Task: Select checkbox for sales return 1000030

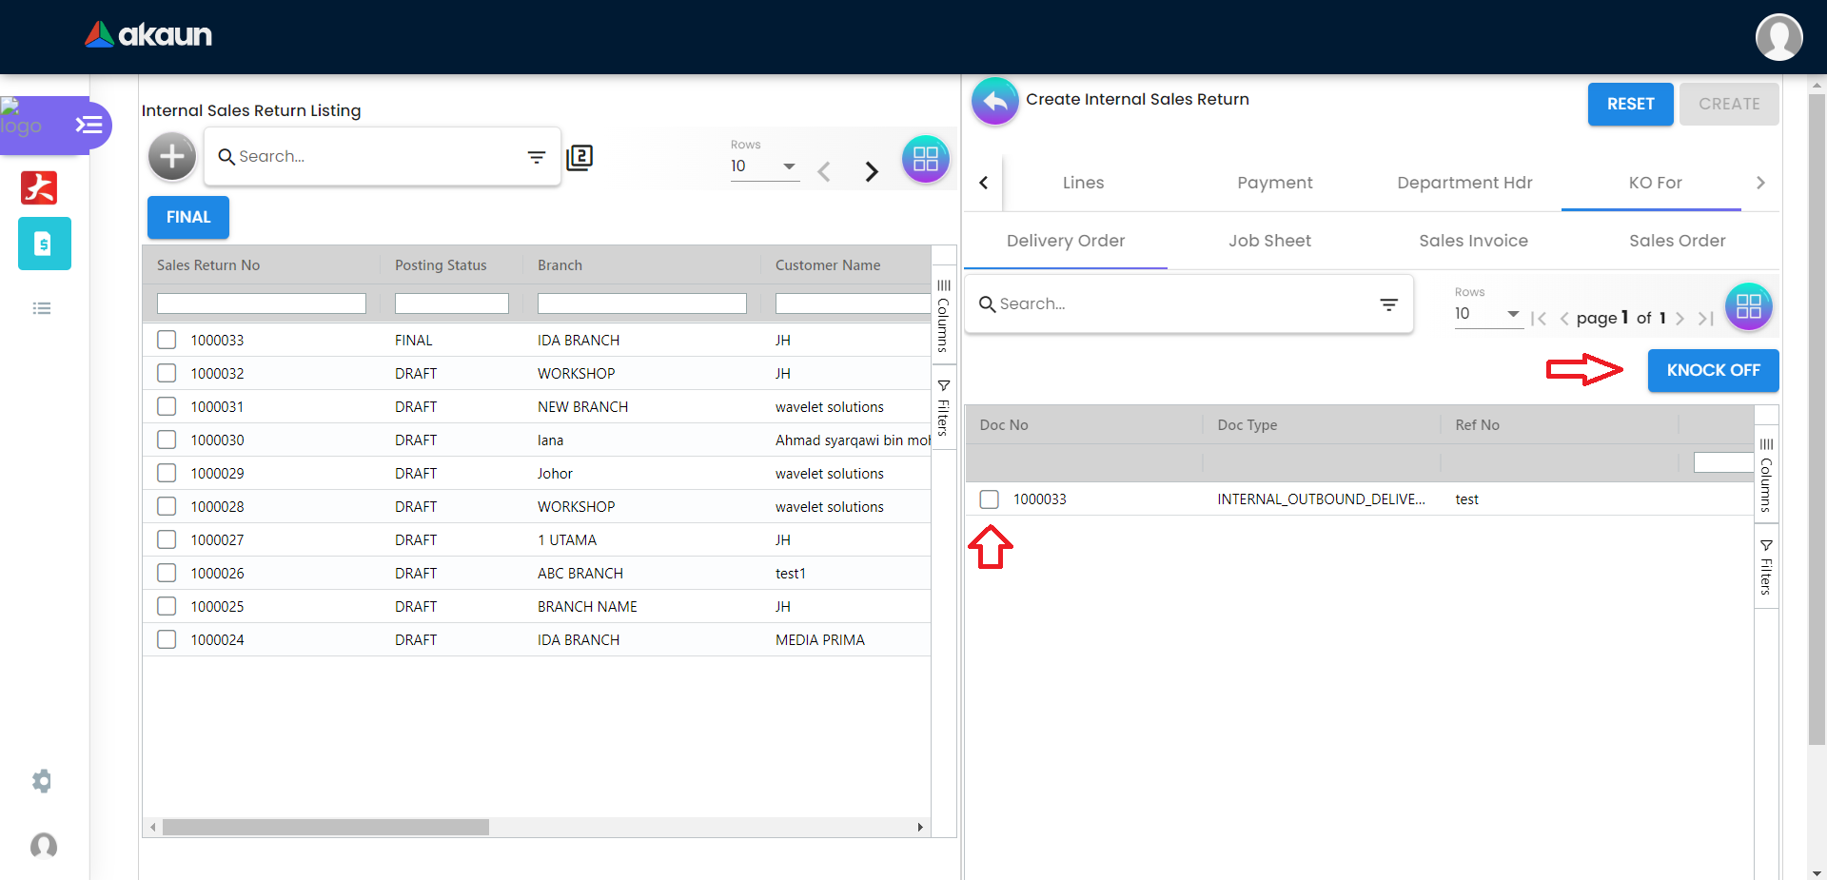Action: point(167,440)
